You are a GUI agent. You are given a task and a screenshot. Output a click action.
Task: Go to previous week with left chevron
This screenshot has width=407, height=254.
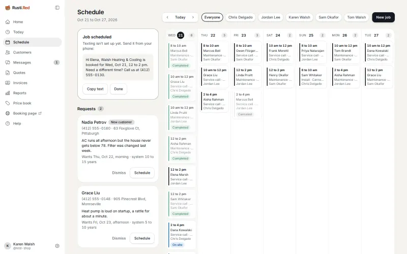(167, 17)
